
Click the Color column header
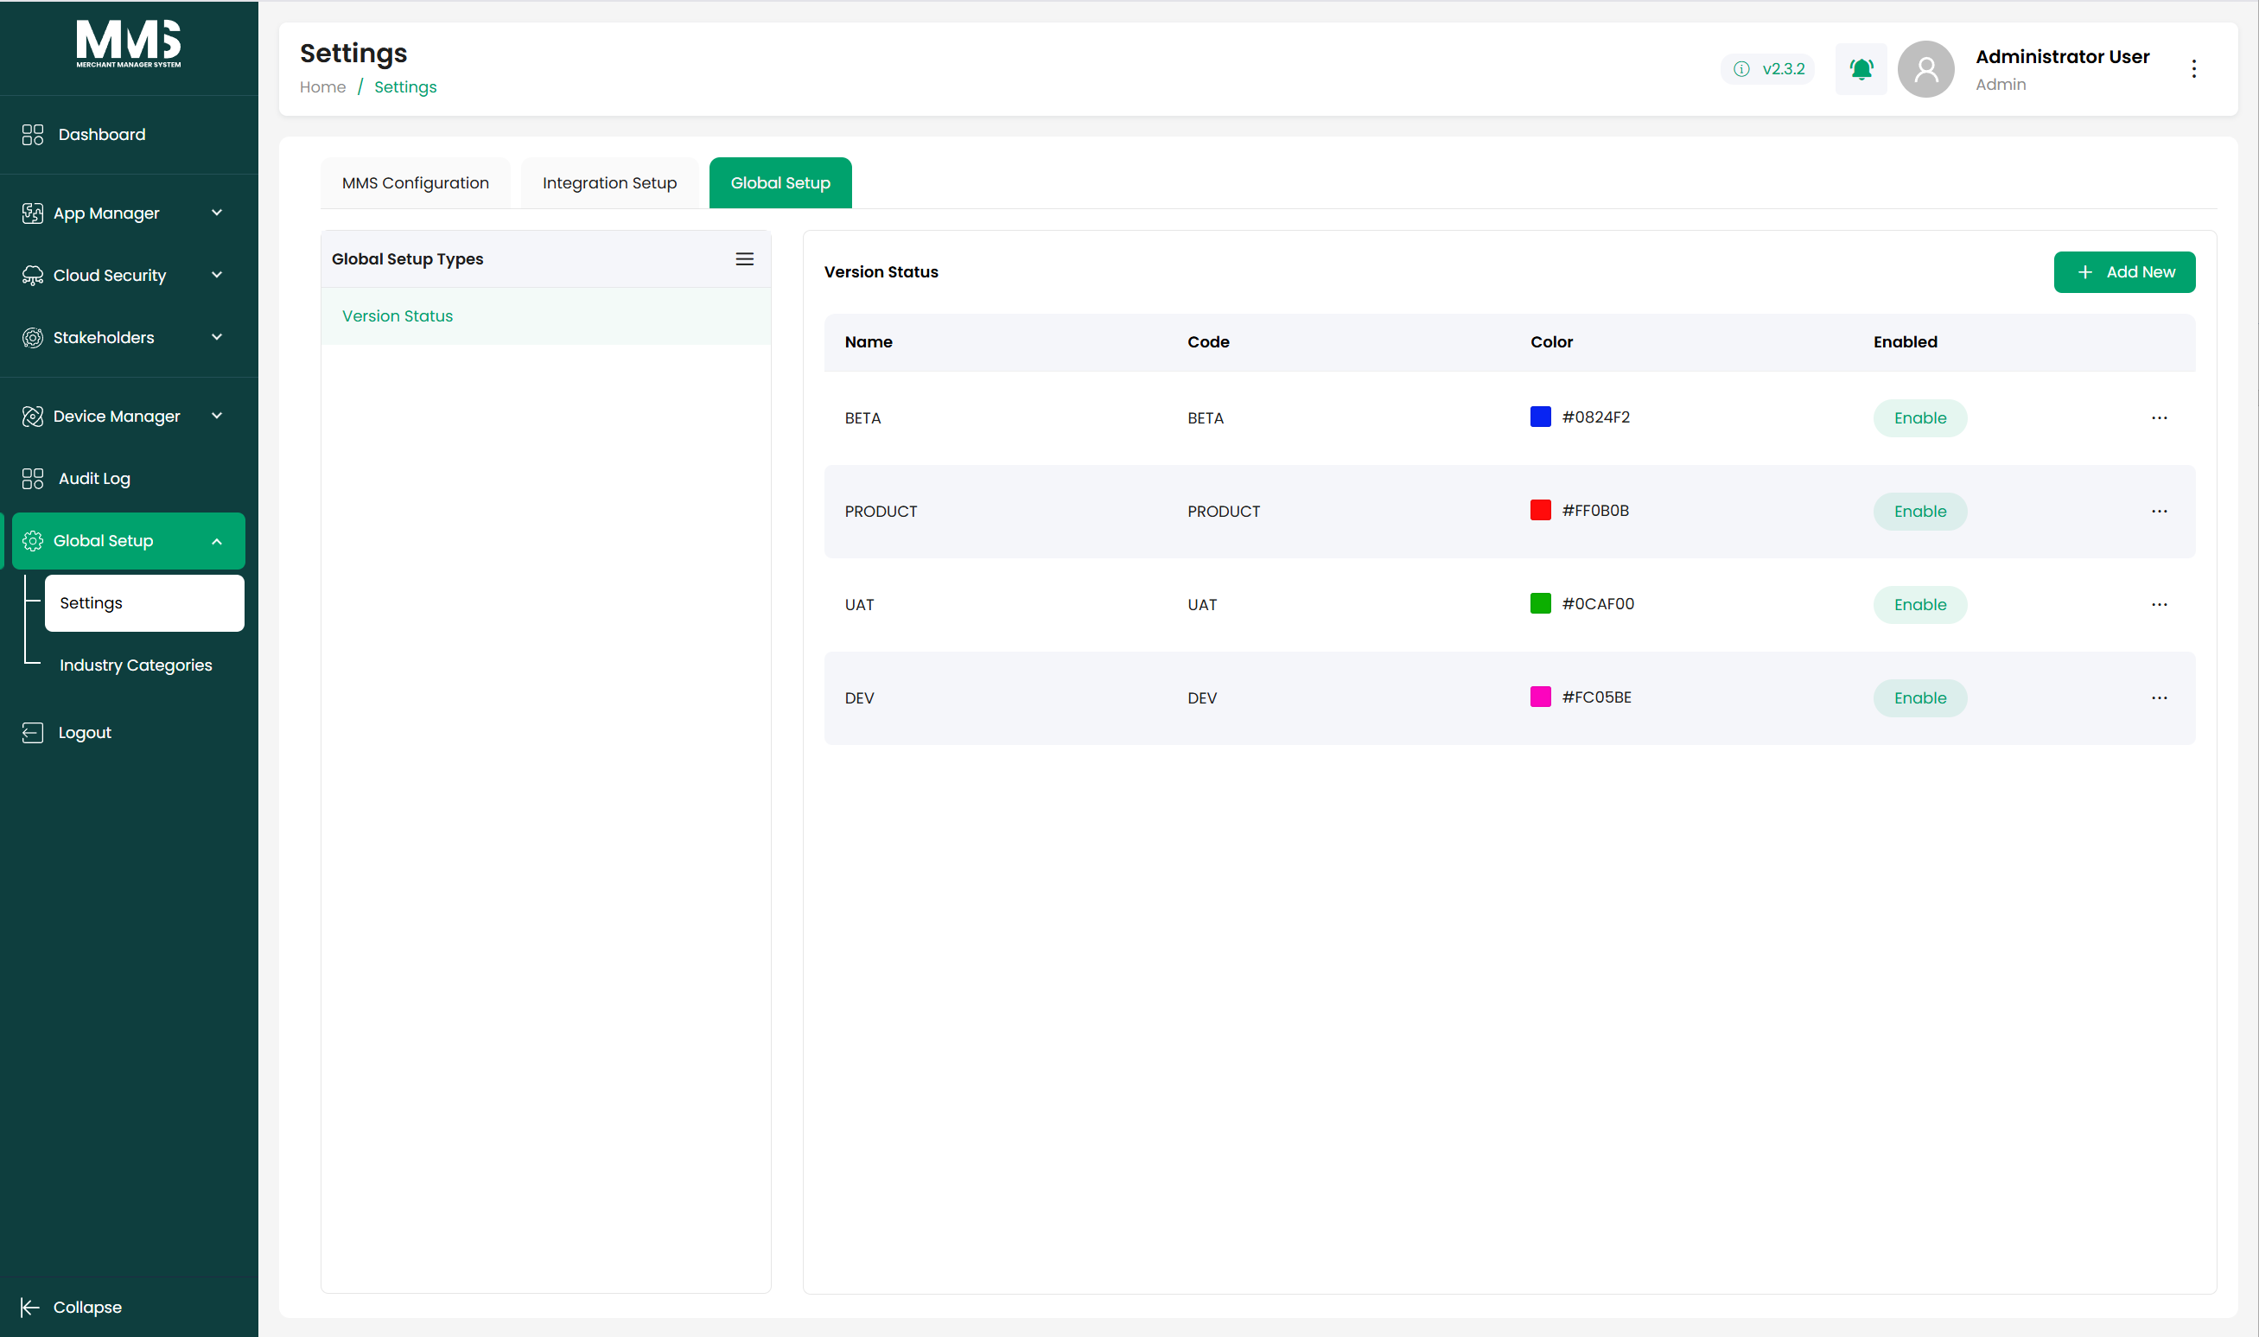1551,342
